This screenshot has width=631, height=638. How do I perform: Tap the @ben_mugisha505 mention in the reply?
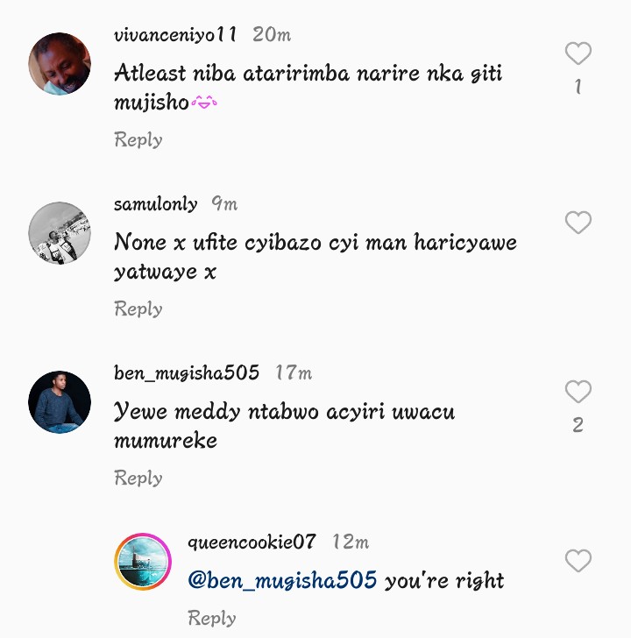(x=283, y=580)
